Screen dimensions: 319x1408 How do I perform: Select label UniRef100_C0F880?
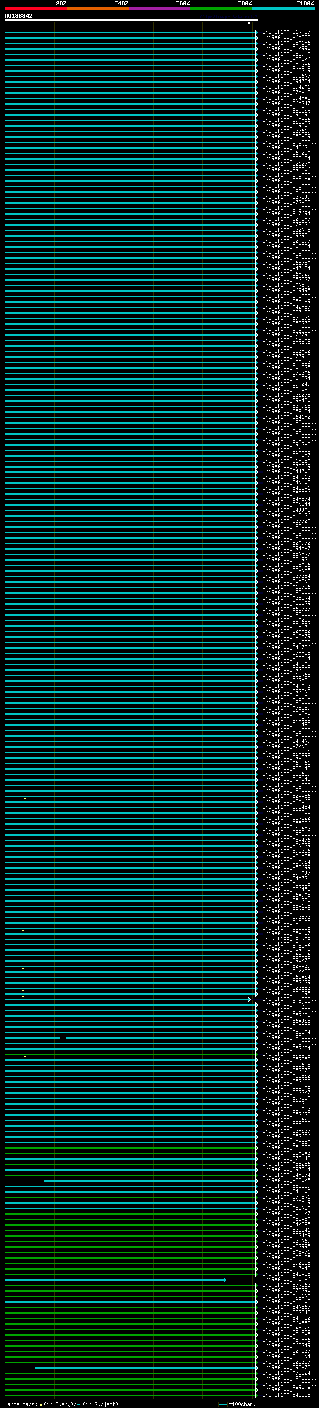pos(286,1142)
